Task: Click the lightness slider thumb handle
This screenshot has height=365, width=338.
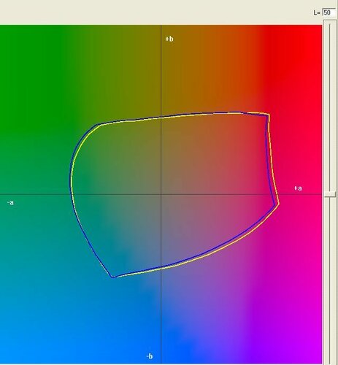Action: pyautogui.click(x=330, y=194)
